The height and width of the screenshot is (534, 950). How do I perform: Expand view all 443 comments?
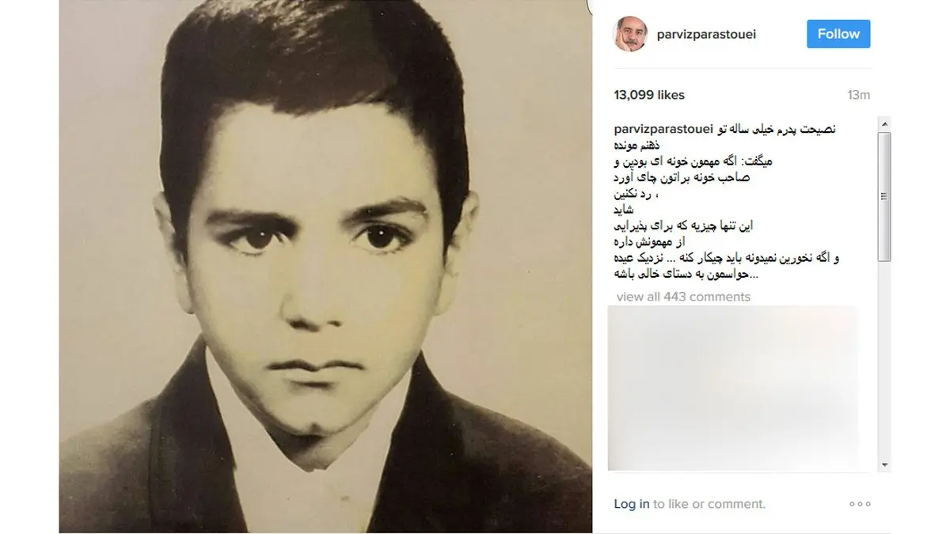point(683,297)
